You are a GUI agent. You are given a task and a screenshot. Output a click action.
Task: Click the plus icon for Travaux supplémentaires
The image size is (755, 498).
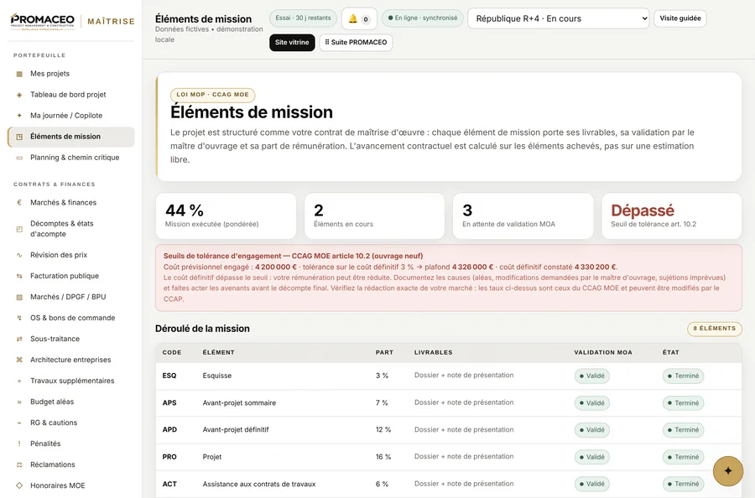coord(19,381)
